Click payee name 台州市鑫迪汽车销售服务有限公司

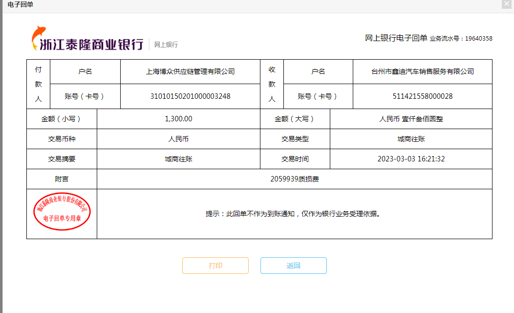[423, 71]
